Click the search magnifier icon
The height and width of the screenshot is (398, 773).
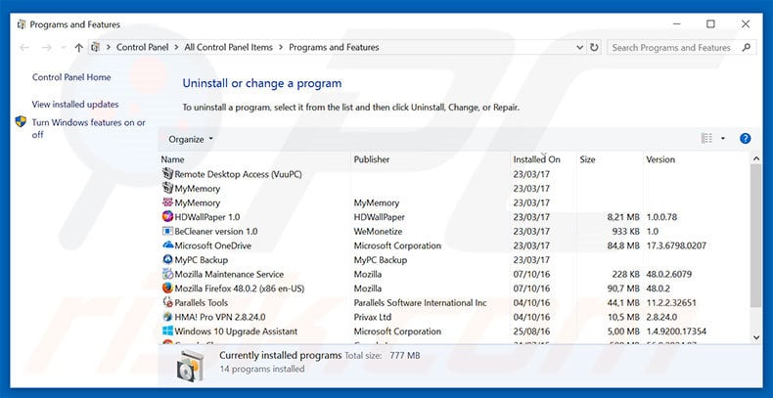746,48
